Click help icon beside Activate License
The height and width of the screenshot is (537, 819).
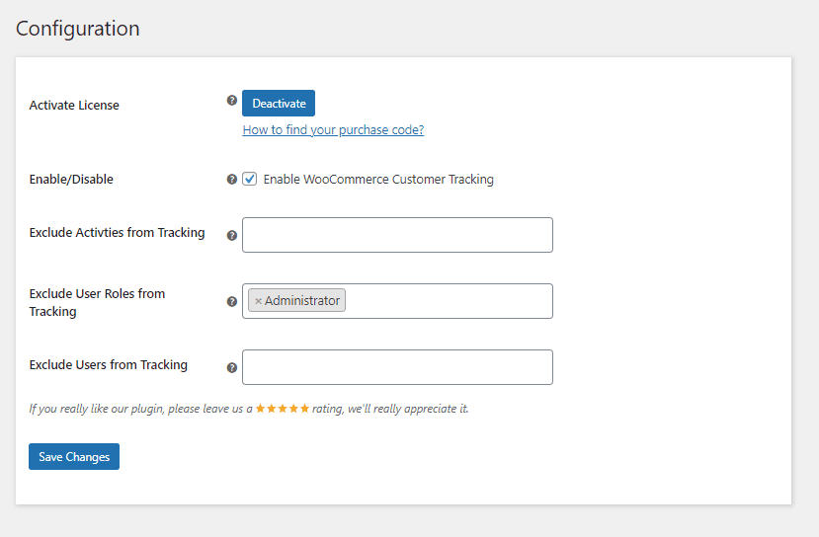tap(232, 101)
